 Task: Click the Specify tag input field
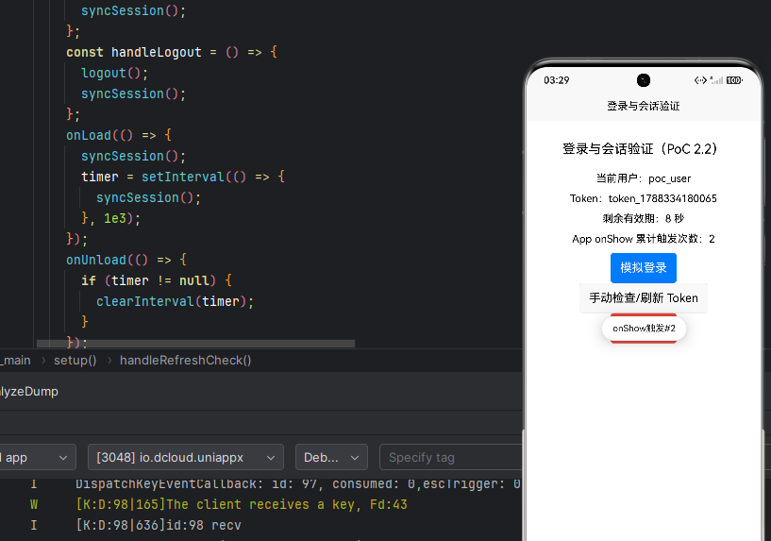click(450, 457)
